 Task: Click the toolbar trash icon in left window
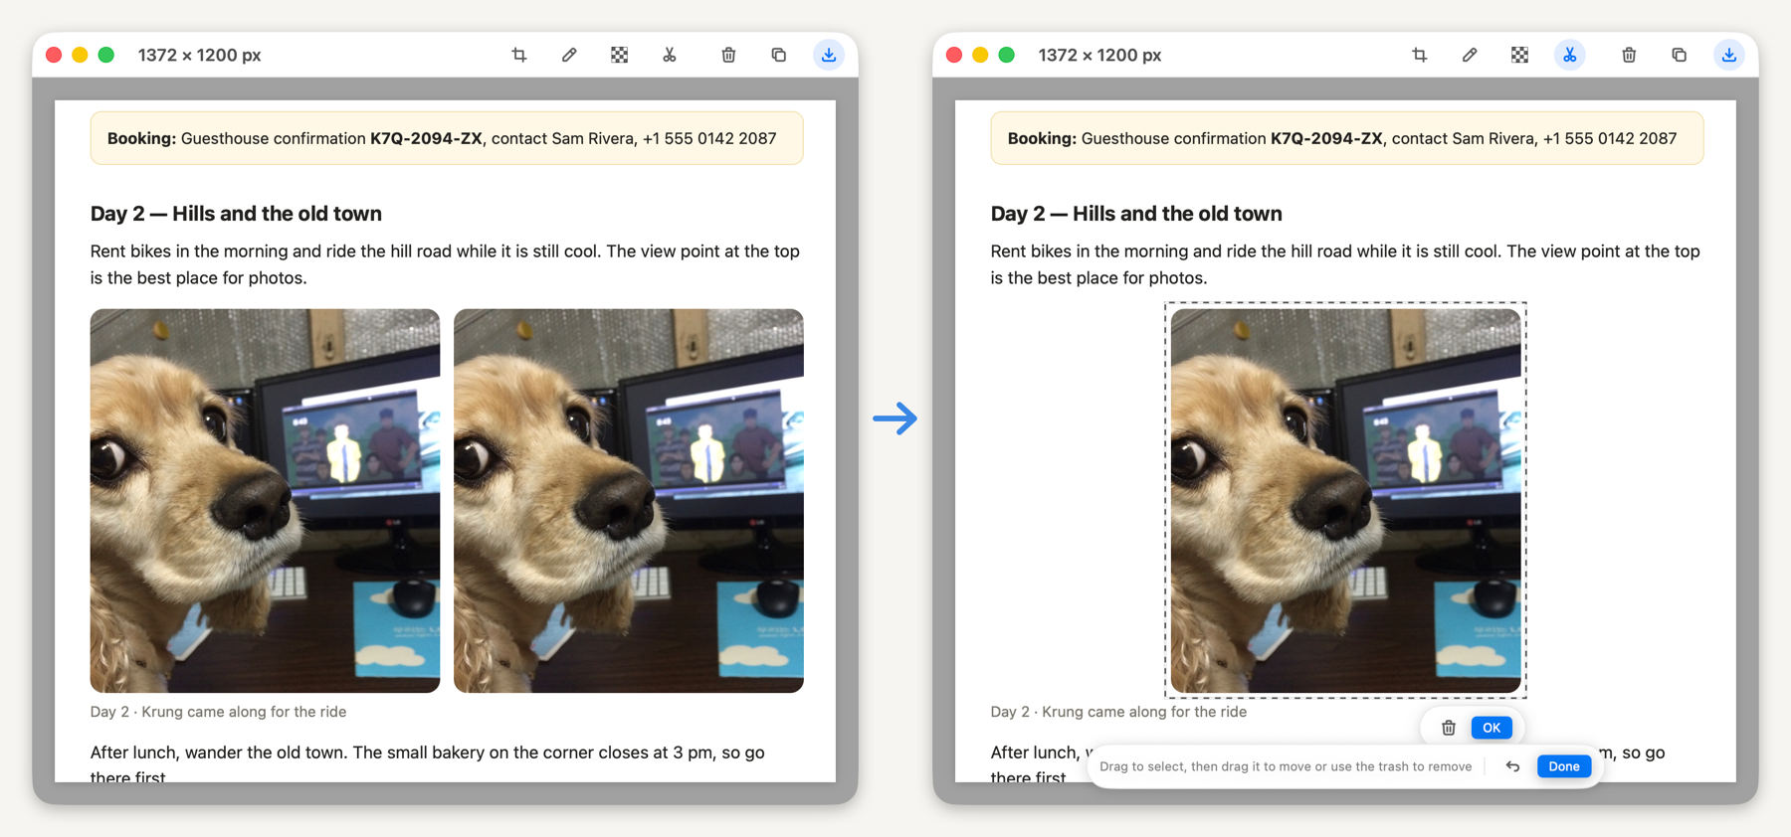728,55
